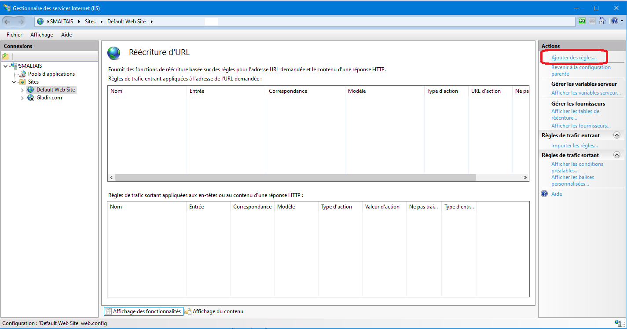
Task: Click the Gladir.com site globe icon
Action: point(31,98)
